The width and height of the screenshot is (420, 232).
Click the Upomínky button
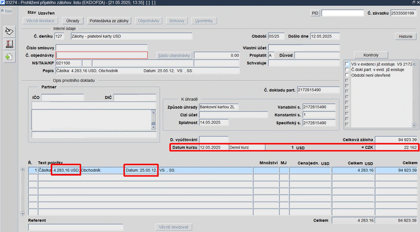[x=204, y=21]
